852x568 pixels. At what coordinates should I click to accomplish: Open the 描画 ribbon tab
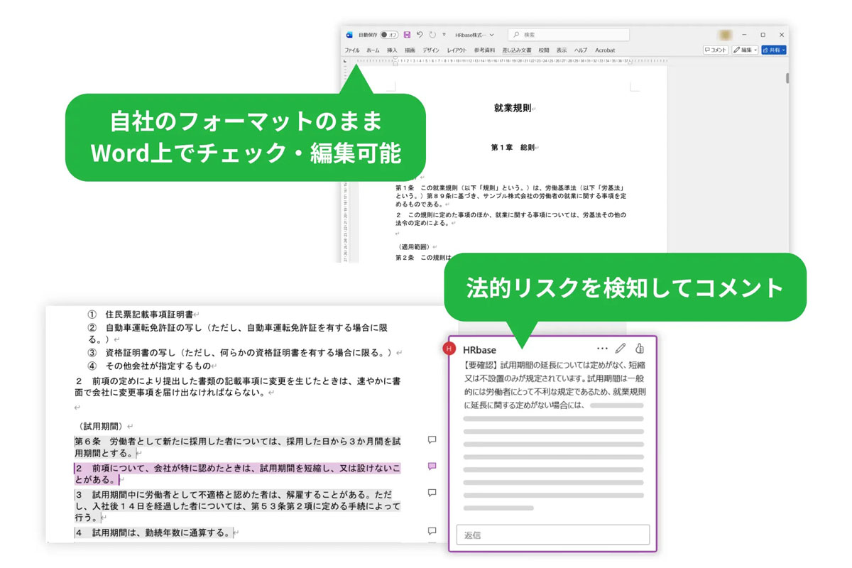(x=410, y=50)
